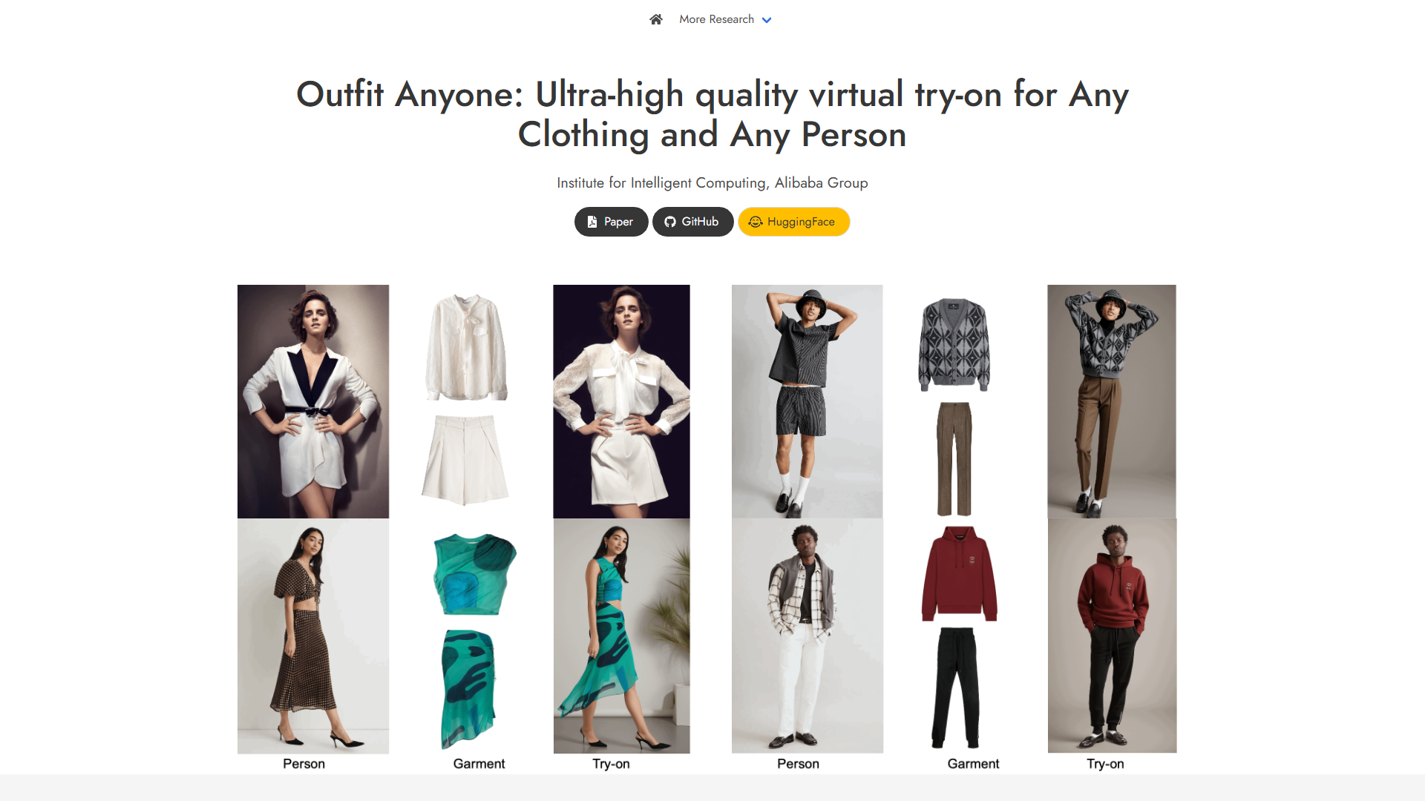Open the GitHub repository button

[x=692, y=222]
